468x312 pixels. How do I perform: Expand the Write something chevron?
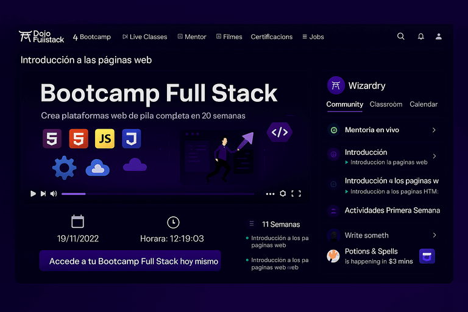[434, 235]
